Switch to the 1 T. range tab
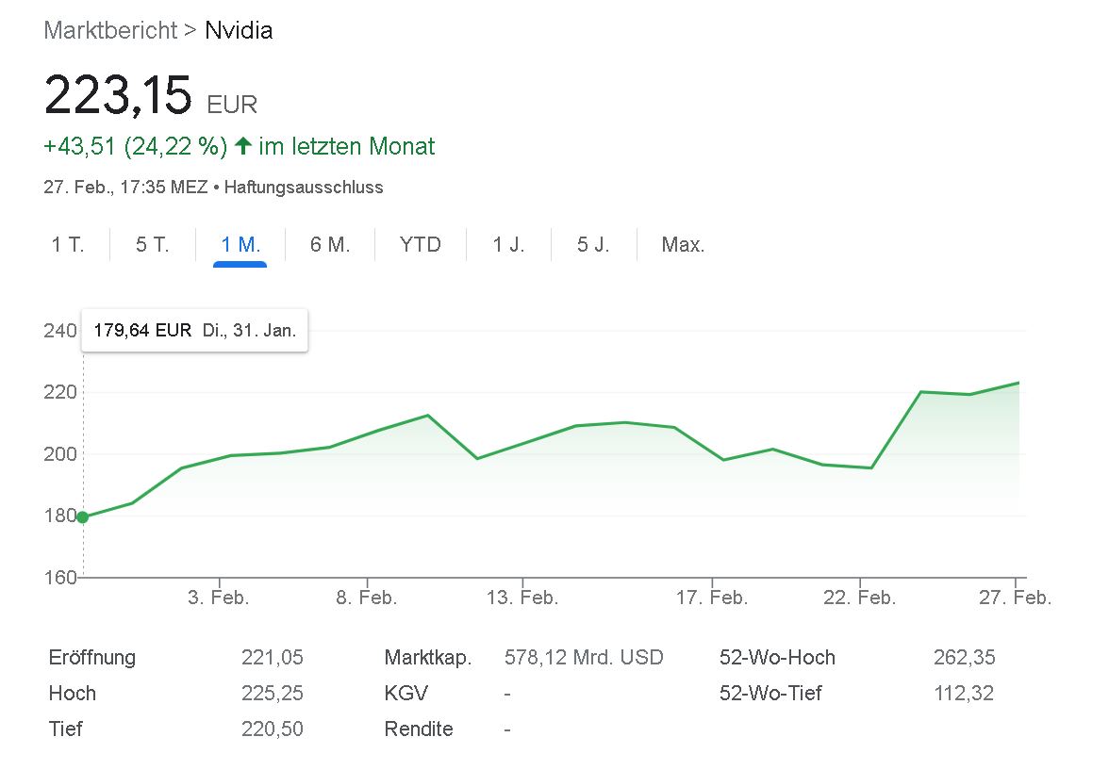 68,245
